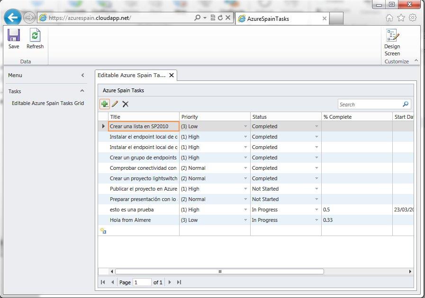The width and height of the screenshot is (425, 298).
Task: Stop loading with address bar X
Action: coord(228,18)
